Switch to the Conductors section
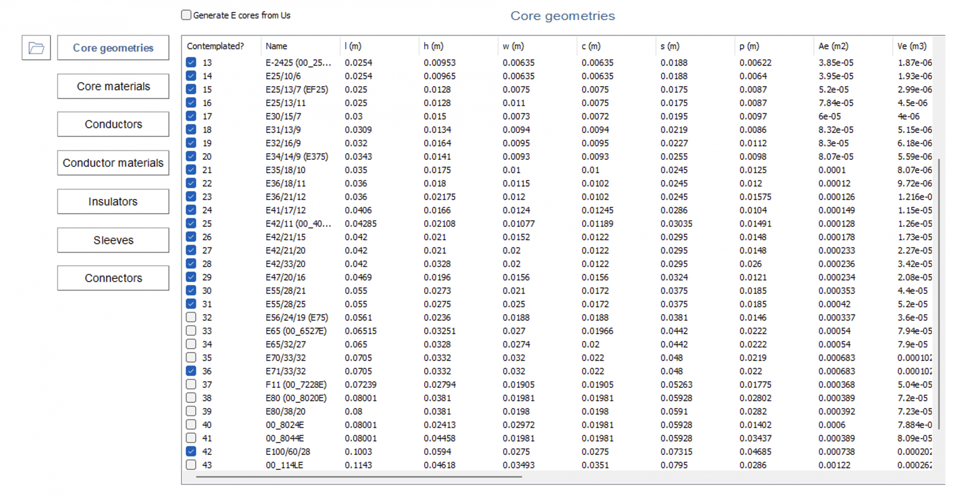Viewport: 961px width, 497px height. [113, 124]
